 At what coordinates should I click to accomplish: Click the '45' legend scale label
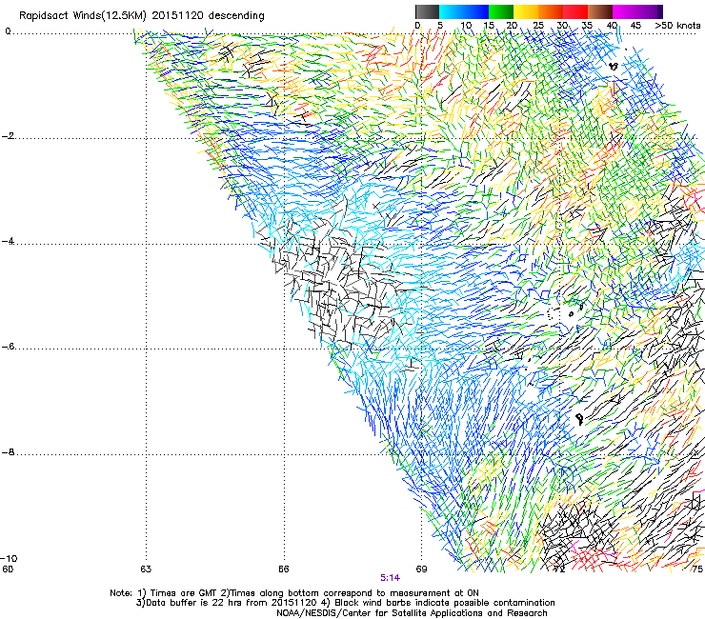tap(635, 25)
